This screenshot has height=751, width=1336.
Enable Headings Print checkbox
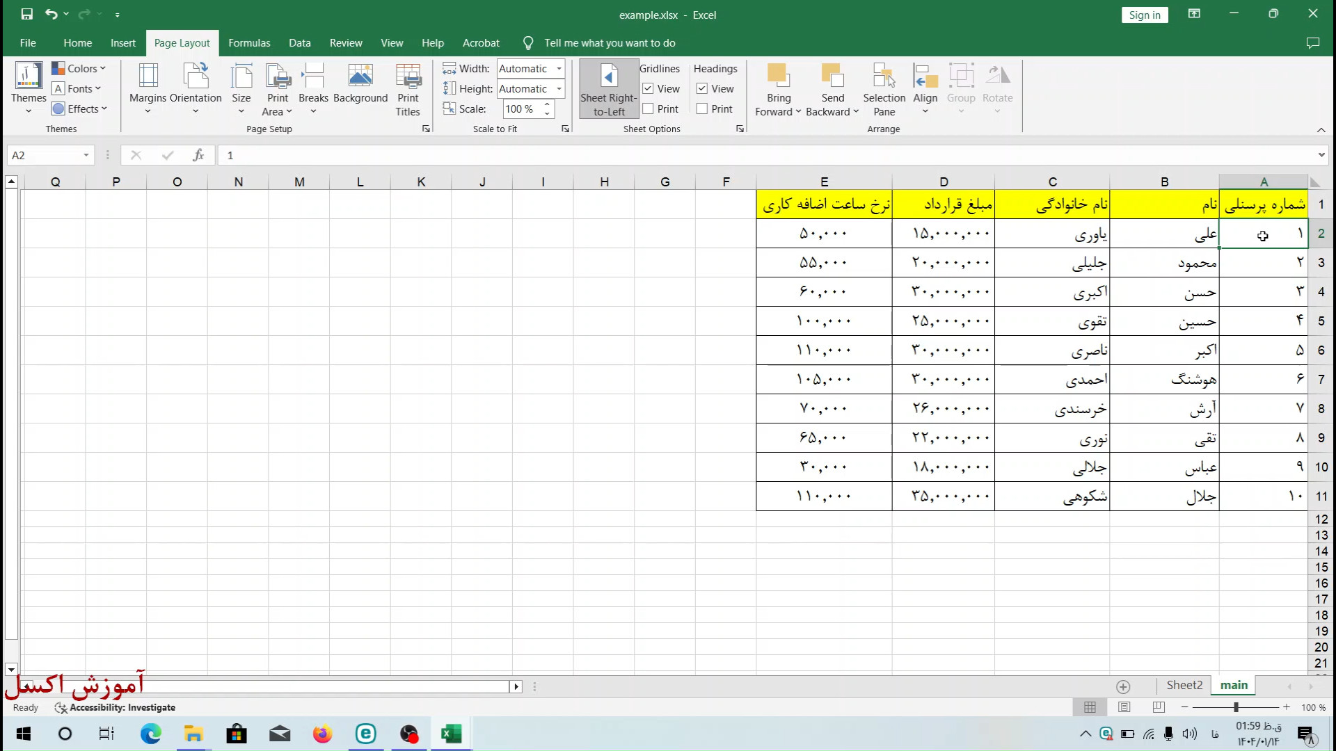[702, 109]
